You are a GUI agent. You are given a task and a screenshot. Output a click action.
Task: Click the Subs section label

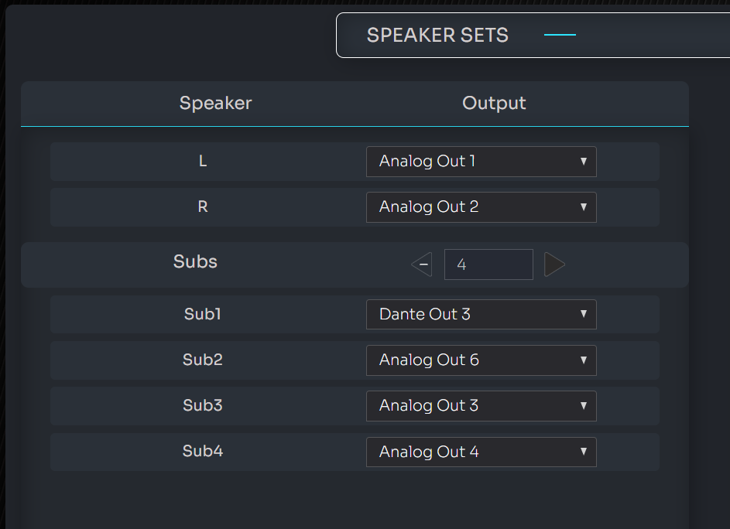click(195, 261)
